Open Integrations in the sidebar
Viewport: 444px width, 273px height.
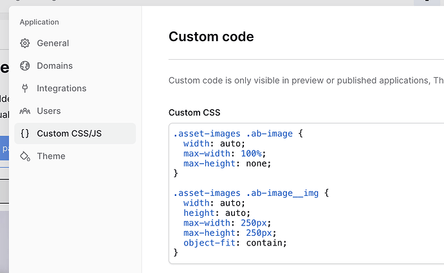point(75,89)
